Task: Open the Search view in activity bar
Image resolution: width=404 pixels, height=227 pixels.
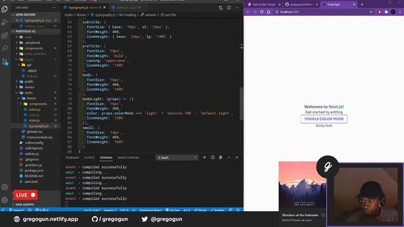Action: point(4,48)
